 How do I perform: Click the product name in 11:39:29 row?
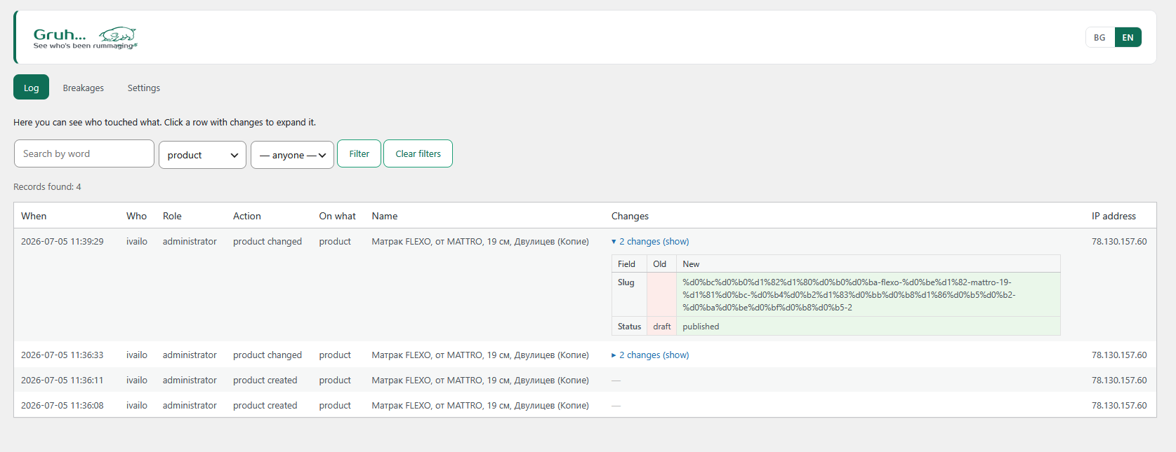[x=480, y=241]
